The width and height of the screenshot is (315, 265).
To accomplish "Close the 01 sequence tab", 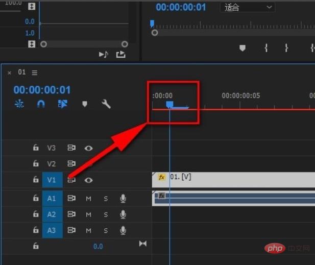I will coord(9,73).
